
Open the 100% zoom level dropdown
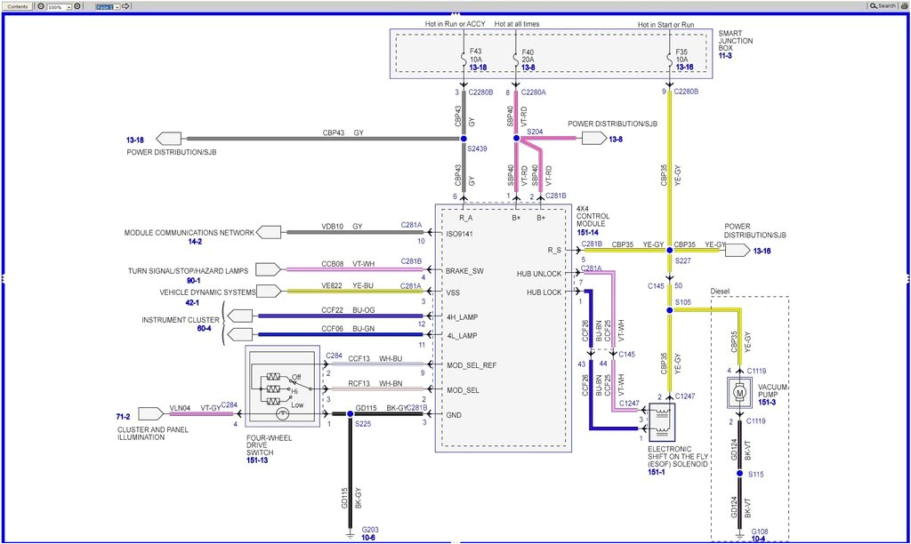click(x=69, y=7)
